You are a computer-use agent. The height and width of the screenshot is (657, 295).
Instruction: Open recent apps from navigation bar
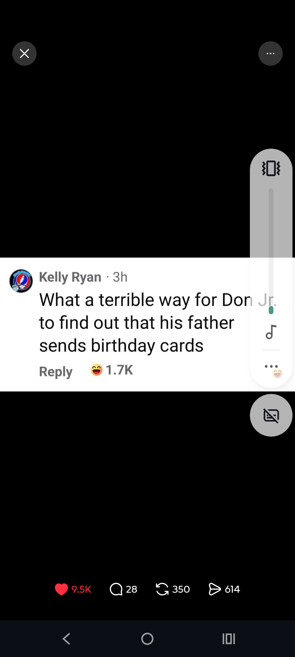coord(229,639)
